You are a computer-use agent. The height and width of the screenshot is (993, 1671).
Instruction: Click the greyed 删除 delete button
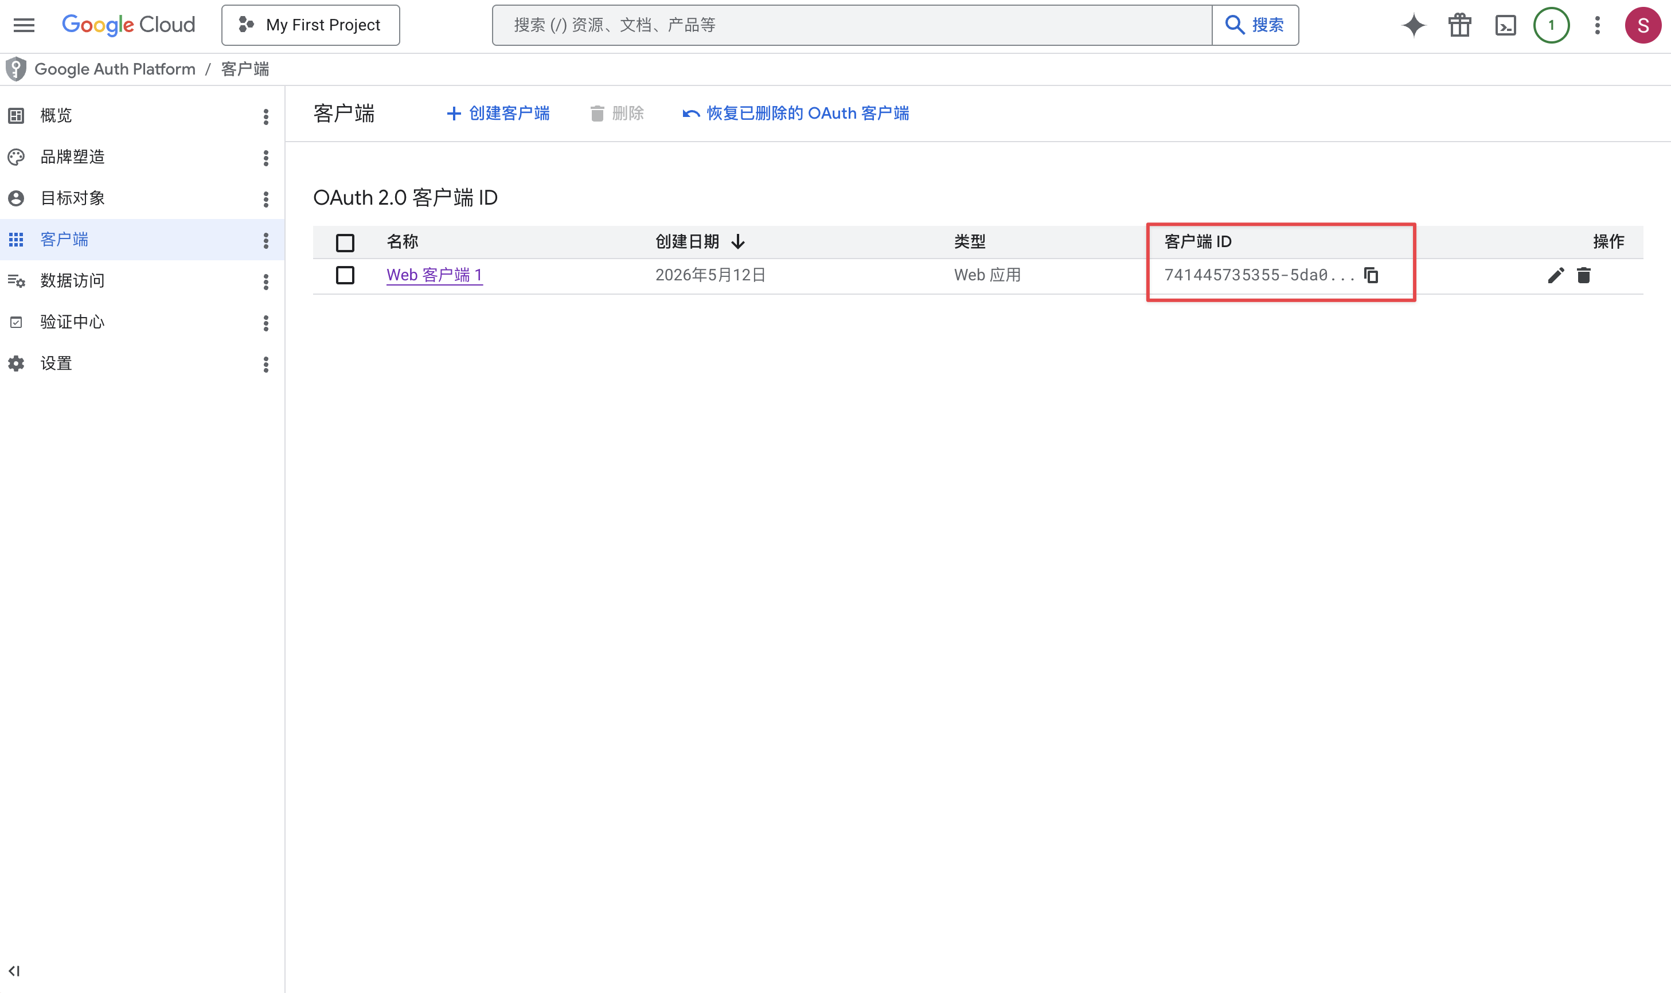(617, 113)
